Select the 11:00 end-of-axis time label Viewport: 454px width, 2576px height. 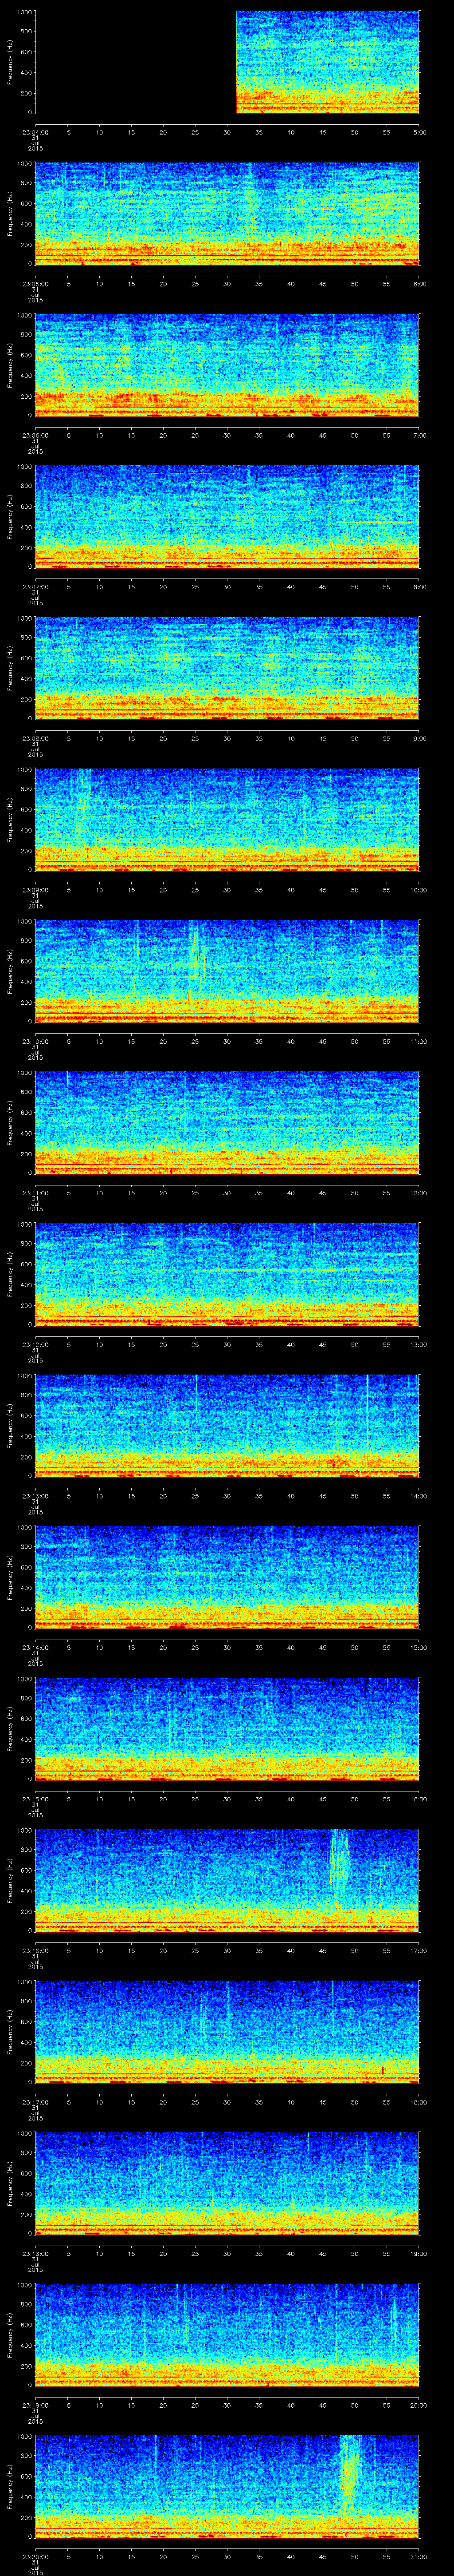(x=419, y=1041)
